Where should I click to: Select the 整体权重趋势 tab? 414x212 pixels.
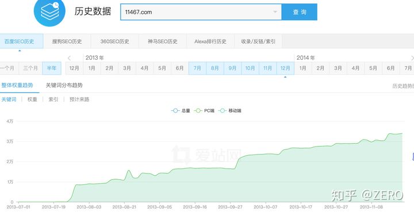(17, 85)
